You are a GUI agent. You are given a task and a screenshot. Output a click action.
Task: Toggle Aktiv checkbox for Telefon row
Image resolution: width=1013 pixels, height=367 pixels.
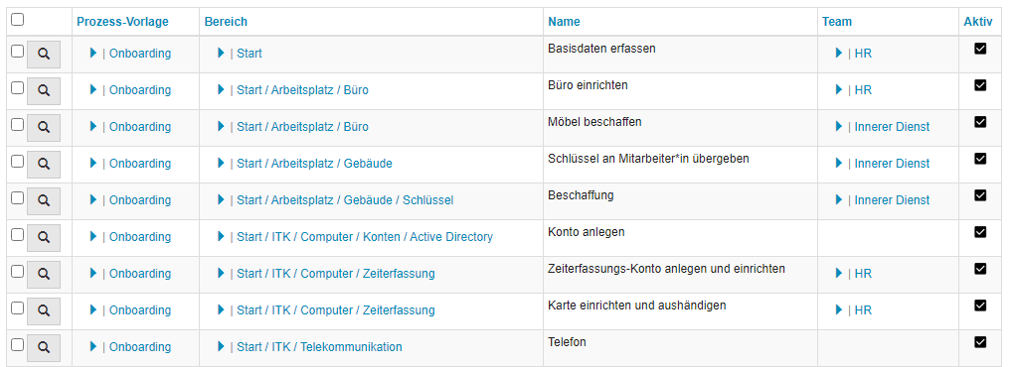[x=980, y=342]
